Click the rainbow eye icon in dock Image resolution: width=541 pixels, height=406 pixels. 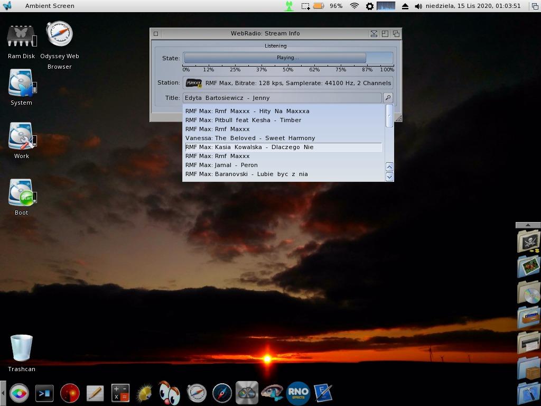click(x=19, y=393)
